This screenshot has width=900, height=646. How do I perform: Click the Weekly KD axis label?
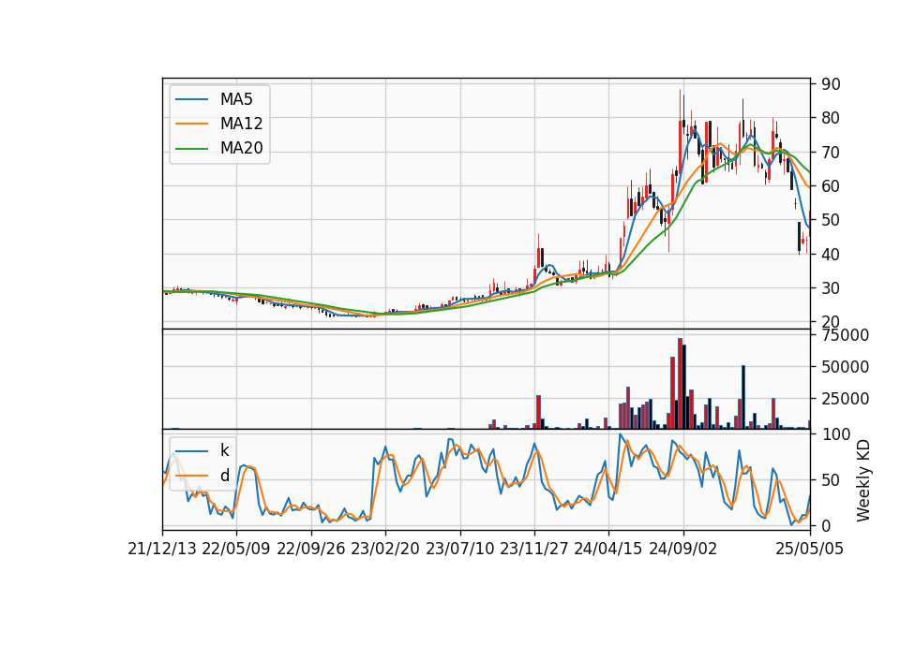pyautogui.click(x=863, y=480)
